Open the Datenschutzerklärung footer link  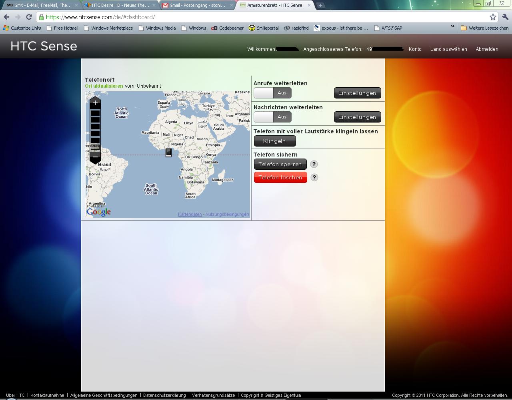click(164, 395)
